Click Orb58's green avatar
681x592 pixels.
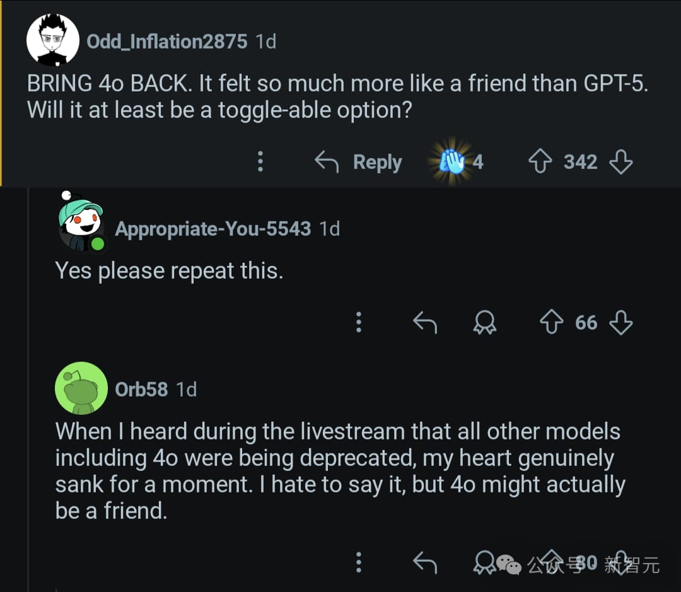point(81,388)
